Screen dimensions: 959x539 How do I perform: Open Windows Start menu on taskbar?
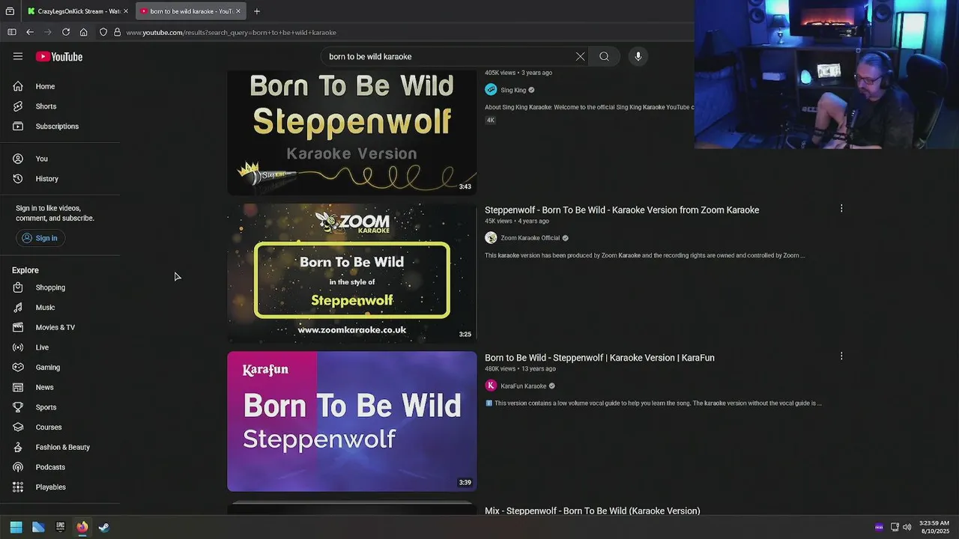[x=16, y=527]
